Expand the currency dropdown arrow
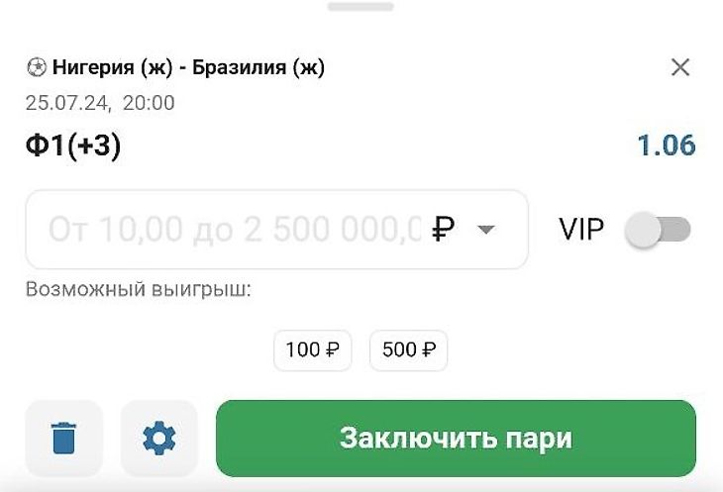The image size is (723, 492). (485, 230)
